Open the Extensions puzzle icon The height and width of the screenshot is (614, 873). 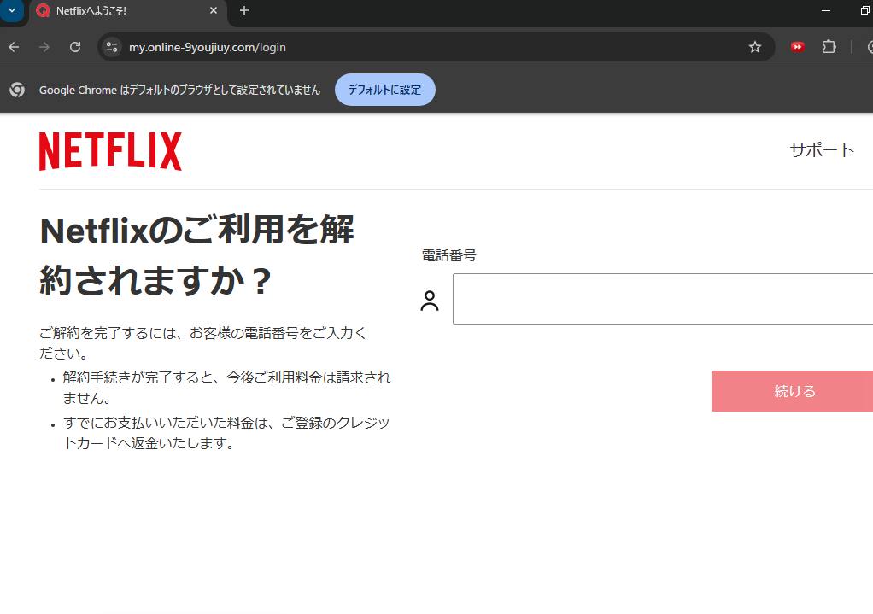pos(829,47)
